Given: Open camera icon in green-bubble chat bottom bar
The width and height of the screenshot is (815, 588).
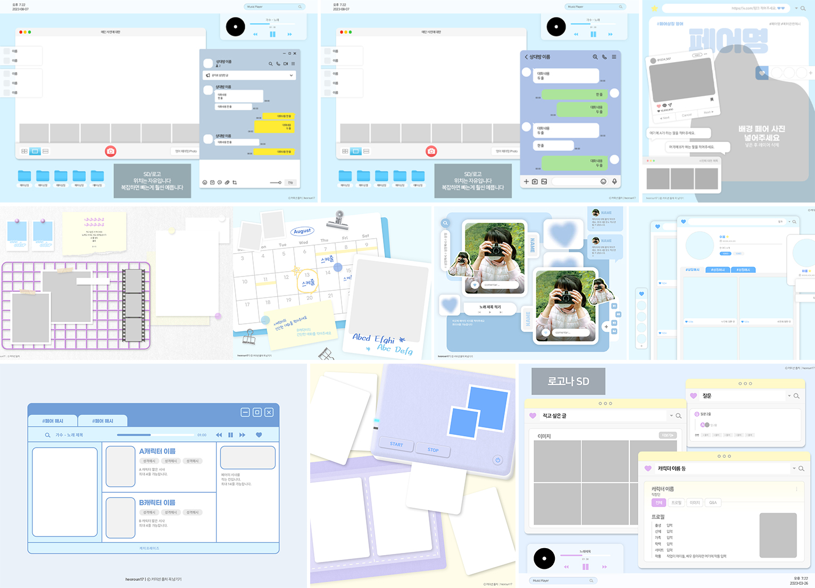Looking at the screenshot, I should (535, 181).
